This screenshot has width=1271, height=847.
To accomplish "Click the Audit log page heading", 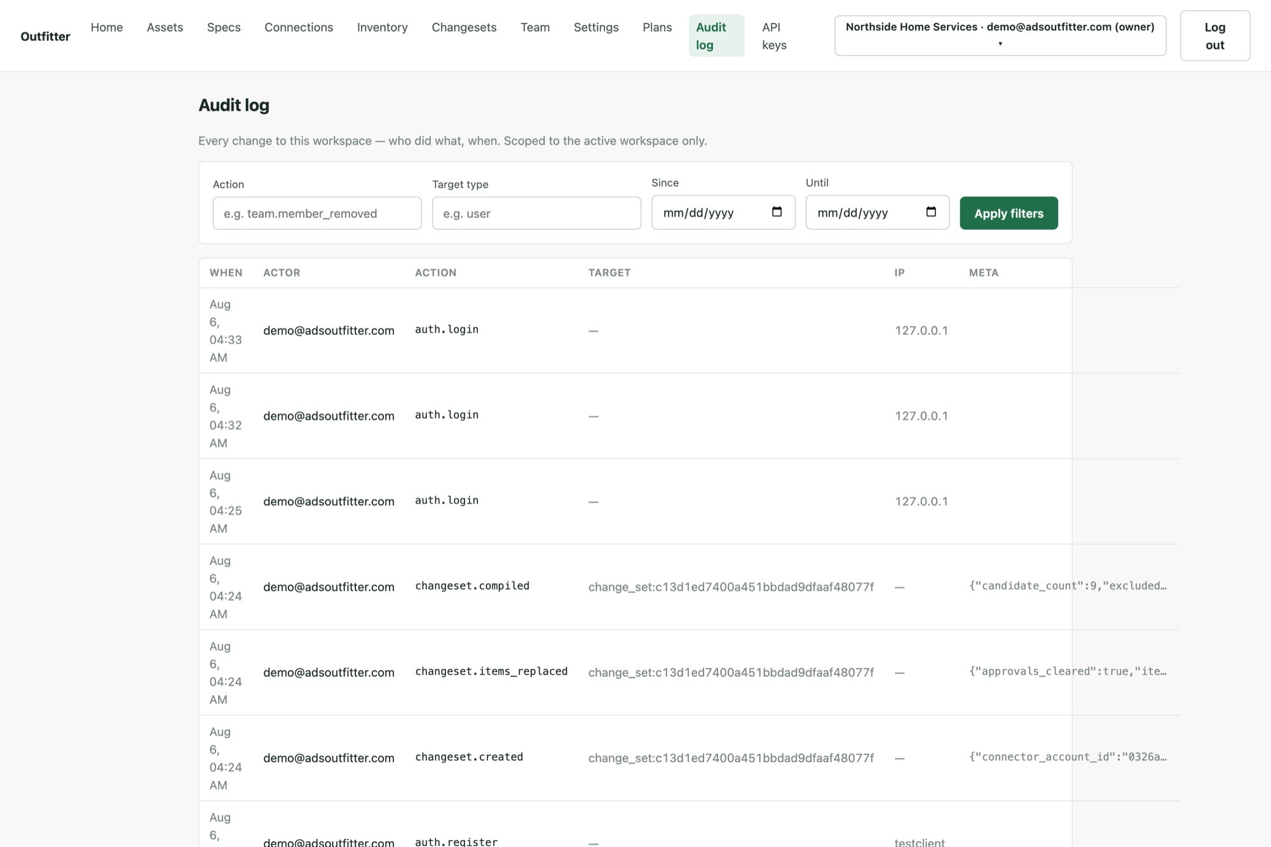I will 234,105.
